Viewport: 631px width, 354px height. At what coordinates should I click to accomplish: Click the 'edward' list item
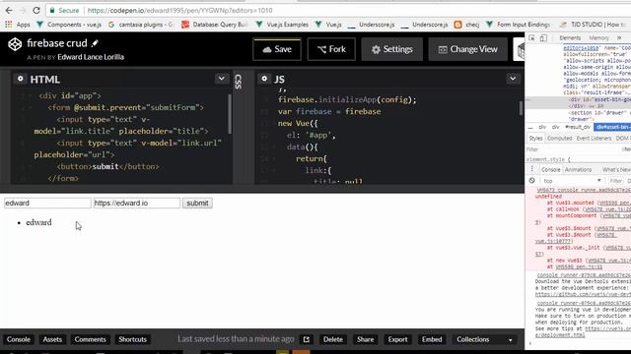(38, 222)
